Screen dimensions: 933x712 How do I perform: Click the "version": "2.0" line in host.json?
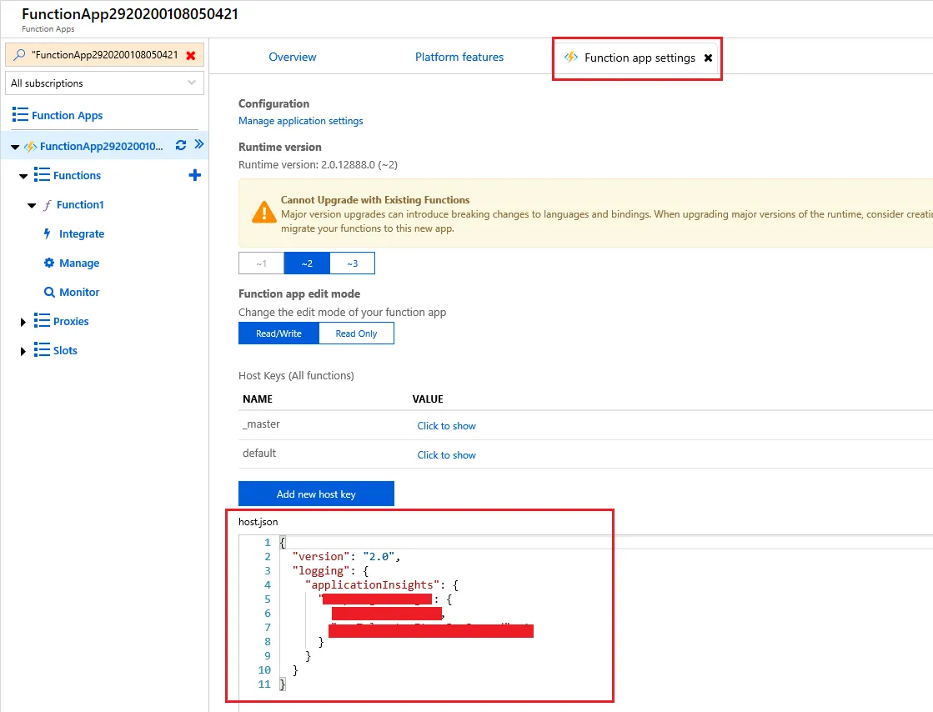tap(346, 556)
